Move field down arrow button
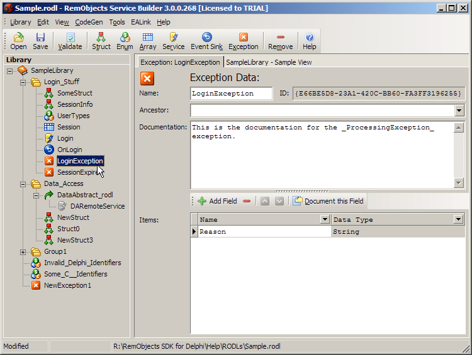 pos(279,201)
